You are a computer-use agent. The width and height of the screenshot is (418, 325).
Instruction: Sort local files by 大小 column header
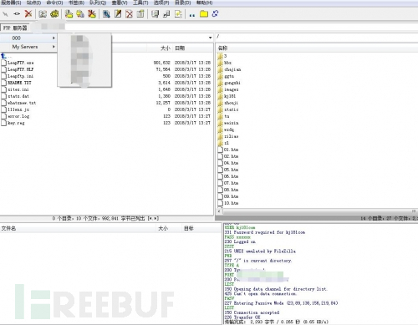166,48
